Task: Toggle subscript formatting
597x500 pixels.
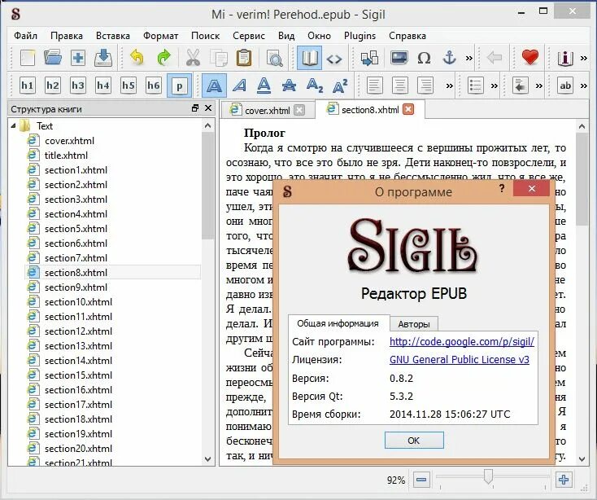Action: [315, 86]
